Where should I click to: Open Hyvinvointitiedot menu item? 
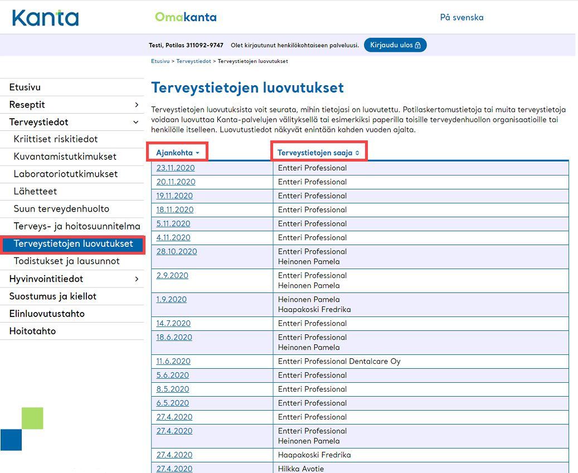tap(46, 279)
